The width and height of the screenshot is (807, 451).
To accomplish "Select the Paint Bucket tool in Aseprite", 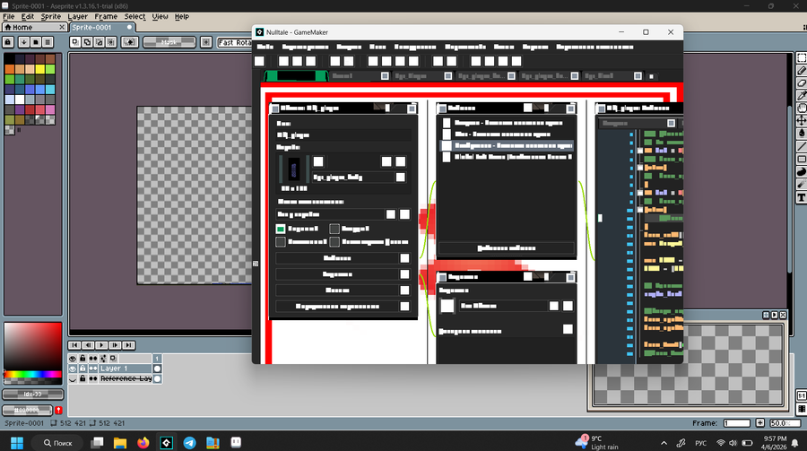I will click(x=802, y=133).
